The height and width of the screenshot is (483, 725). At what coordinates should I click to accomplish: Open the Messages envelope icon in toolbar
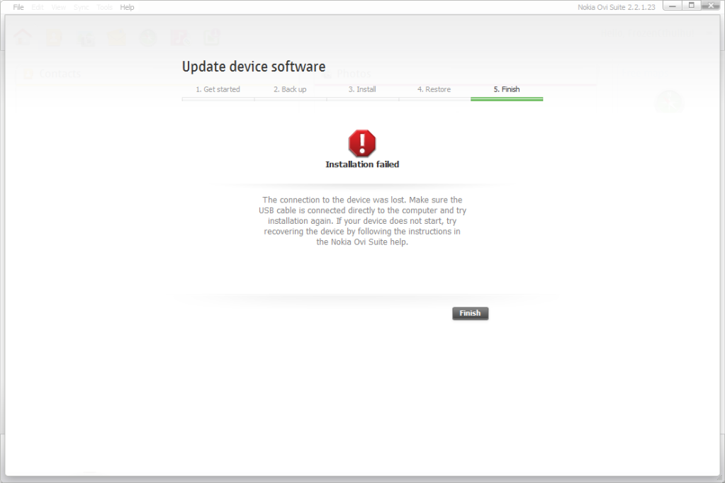[x=117, y=37]
